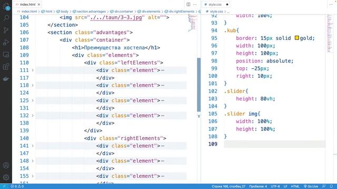337x189 pixels.
Task: Expand folded code at line 141
Action: [x=33, y=146]
